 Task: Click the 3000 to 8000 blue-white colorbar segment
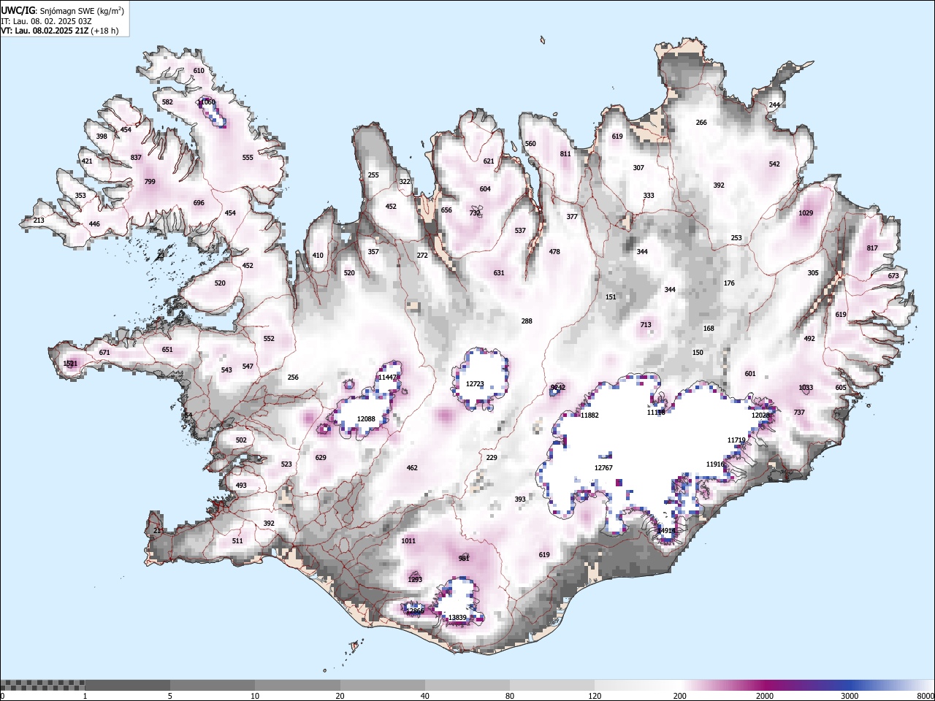(x=892, y=685)
